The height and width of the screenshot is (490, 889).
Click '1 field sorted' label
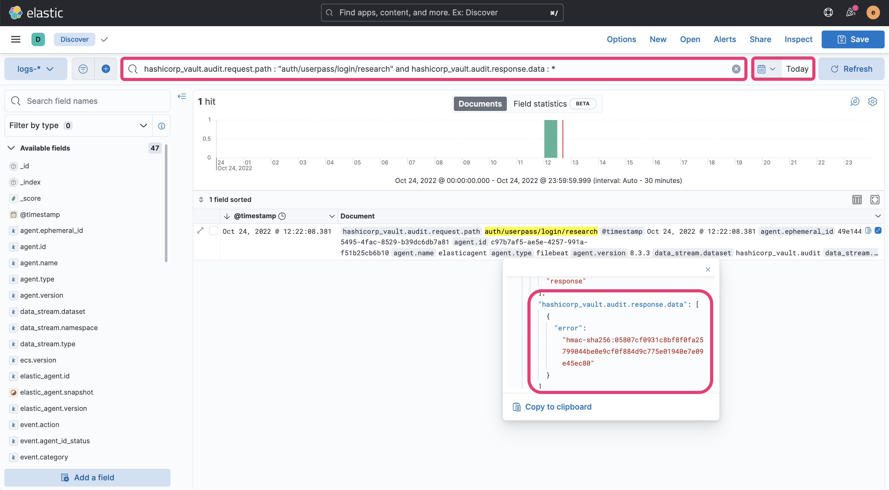coord(230,200)
